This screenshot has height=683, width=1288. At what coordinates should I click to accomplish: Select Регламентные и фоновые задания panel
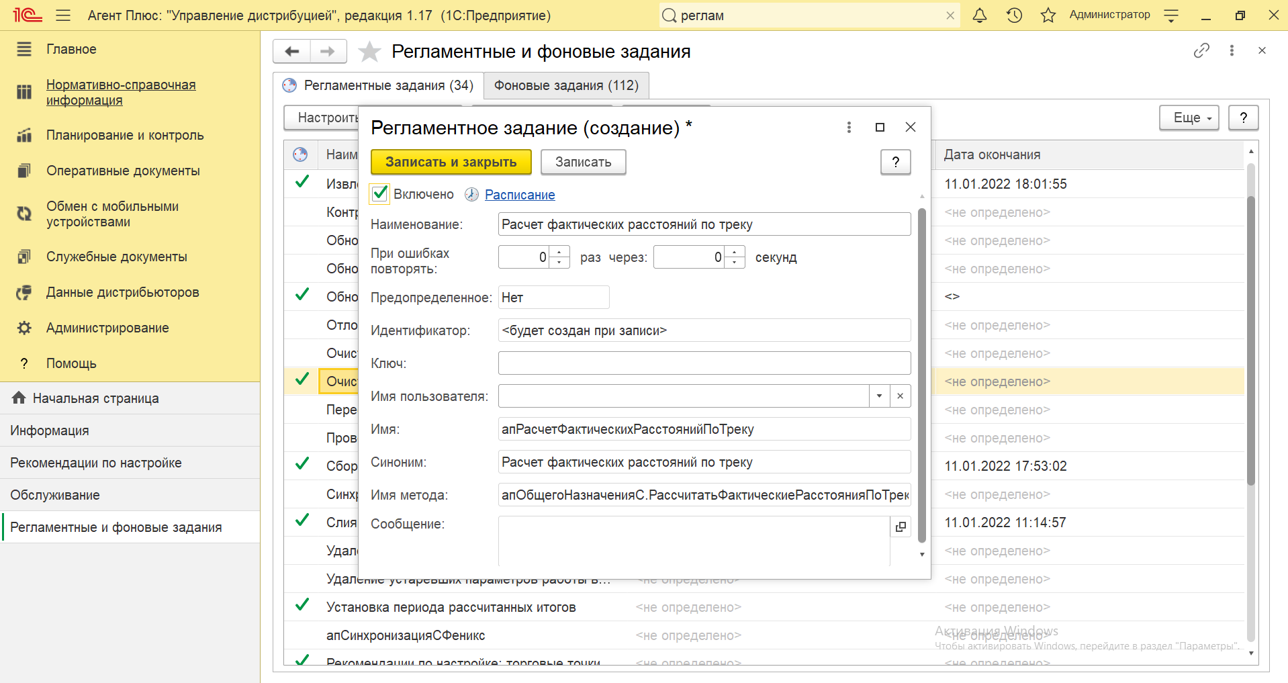(130, 527)
